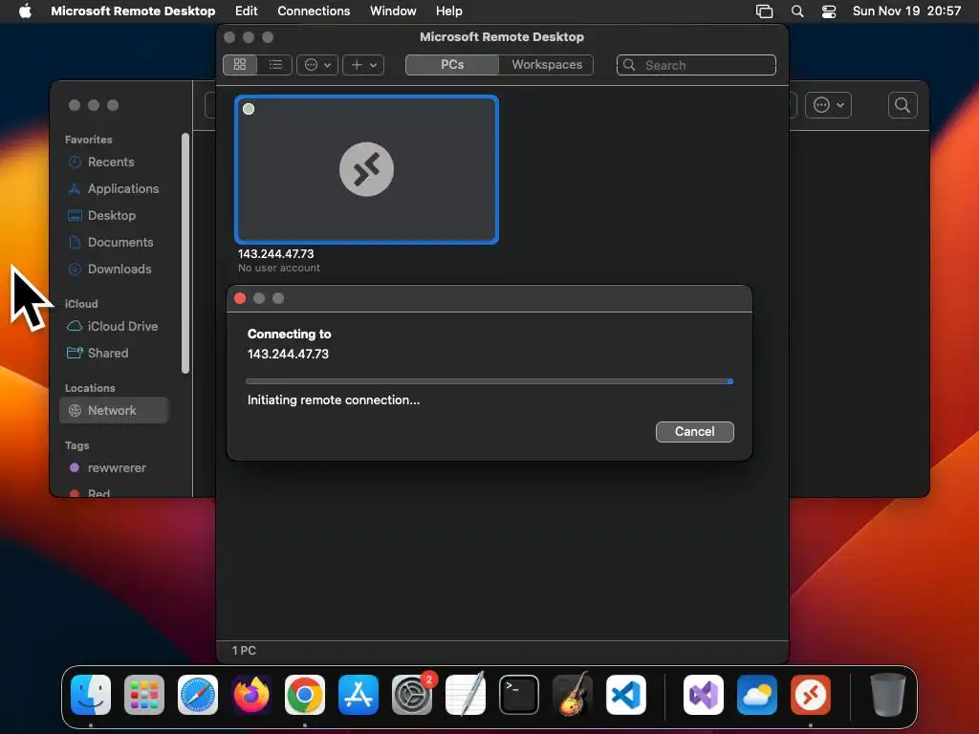Open Launchpad from the Dock
Image resolution: width=979 pixels, height=734 pixels.
click(x=144, y=695)
